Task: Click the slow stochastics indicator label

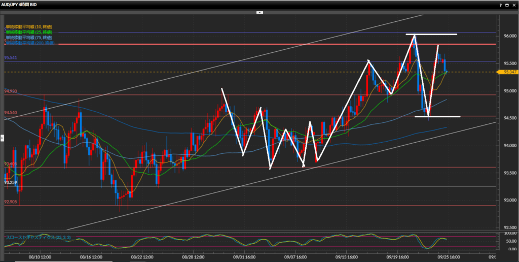Action: (36, 237)
